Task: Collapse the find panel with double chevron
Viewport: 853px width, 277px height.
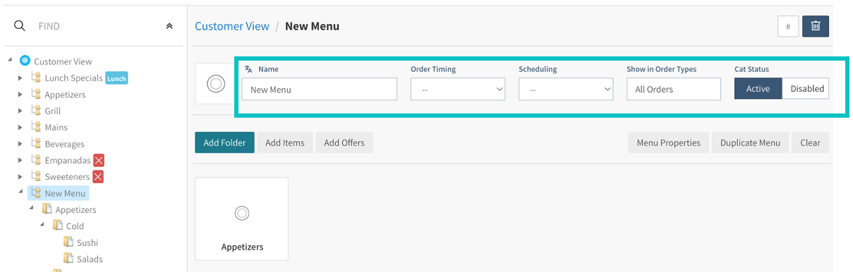Action: [169, 26]
